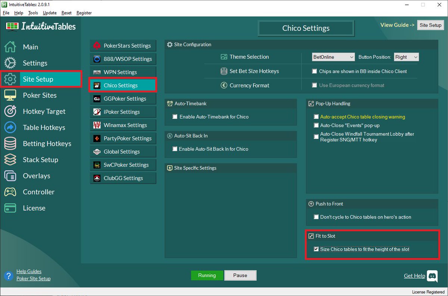448x296 pixels.
Task: Click the 888/WSOP logo icon
Action: pos(97,59)
